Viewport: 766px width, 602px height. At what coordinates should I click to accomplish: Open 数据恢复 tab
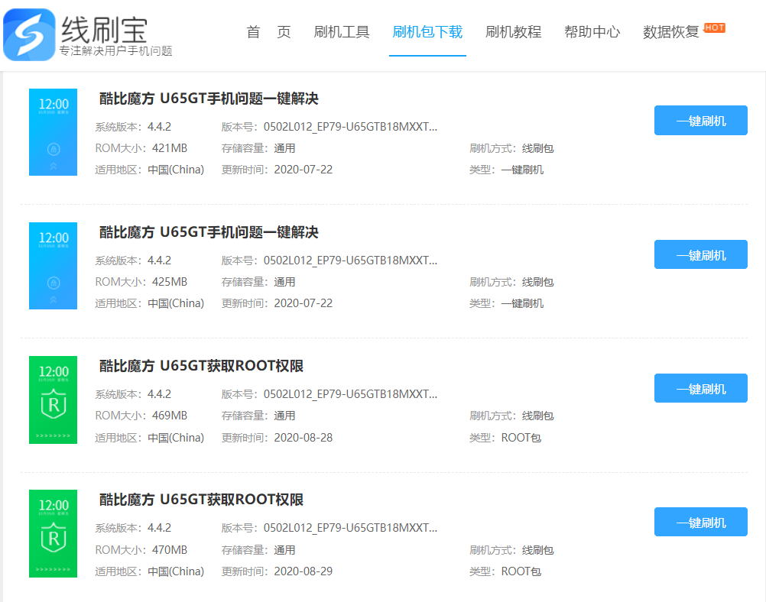click(x=670, y=32)
